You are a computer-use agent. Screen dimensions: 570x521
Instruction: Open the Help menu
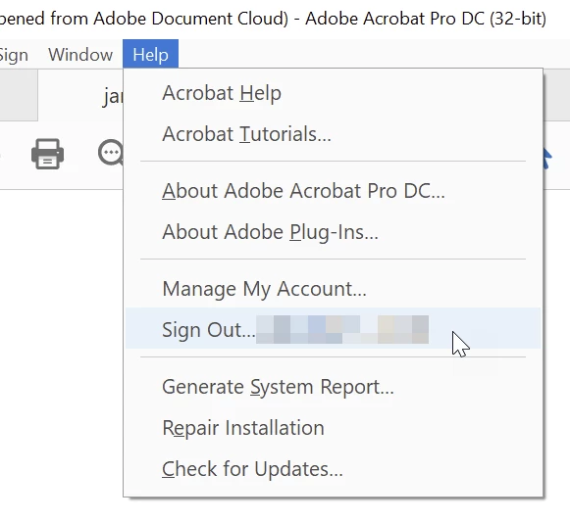(150, 55)
